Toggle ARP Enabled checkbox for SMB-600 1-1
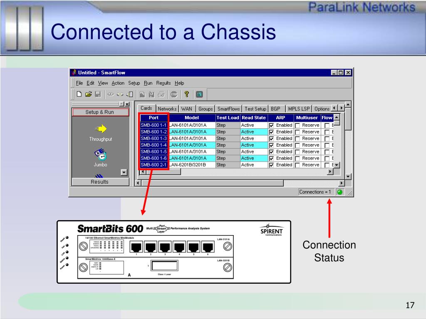426x319 pixels. (271, 125)
